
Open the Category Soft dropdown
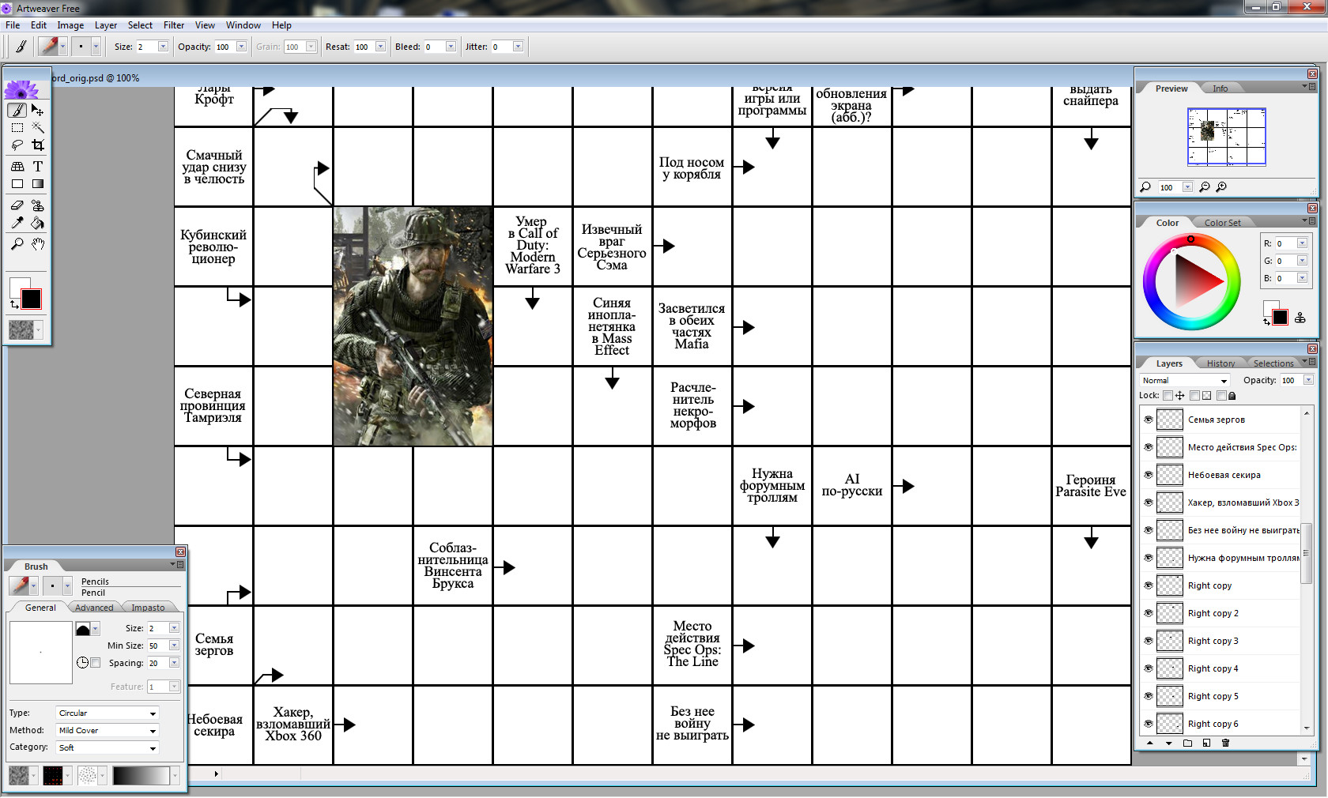click(107, 748)
